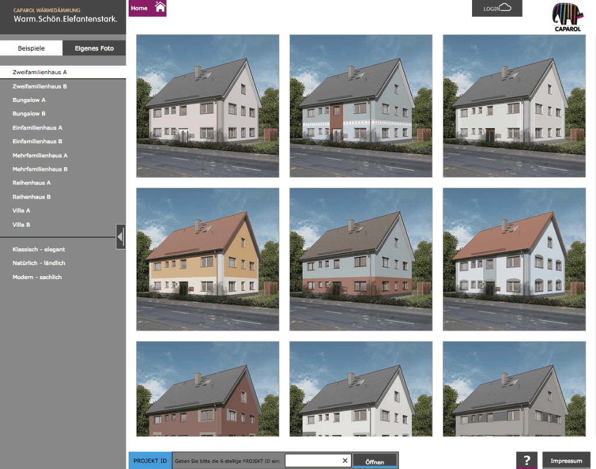The width and height of the screenshot is (596, 469).
Task: Filter by Modern - sachlich style
Action: tap(37, 277)
